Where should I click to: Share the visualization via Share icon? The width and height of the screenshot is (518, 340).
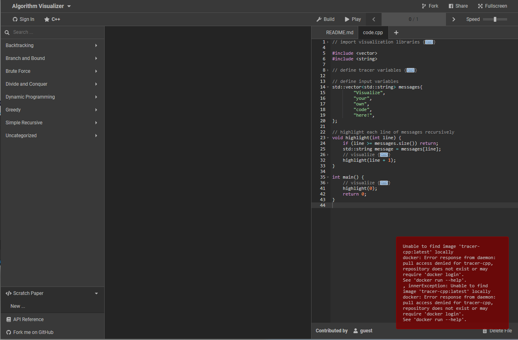451,6
